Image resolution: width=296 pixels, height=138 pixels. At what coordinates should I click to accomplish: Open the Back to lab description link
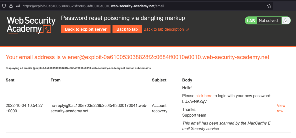pyautogui.click(x=163, y=29)
